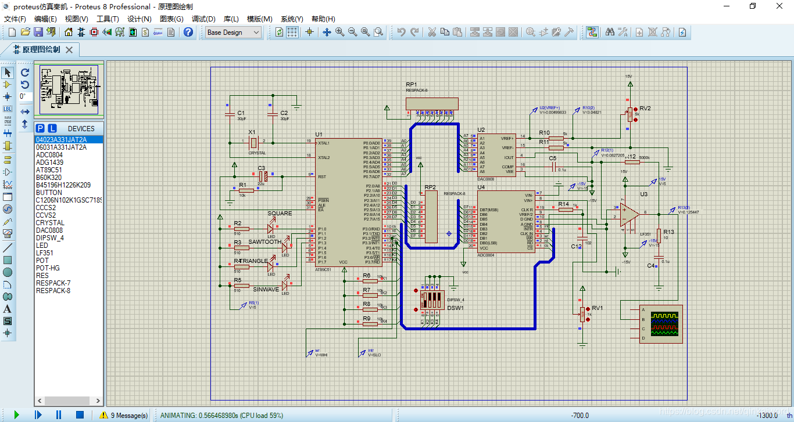Open the help question mark icon

tap(188, 33)
